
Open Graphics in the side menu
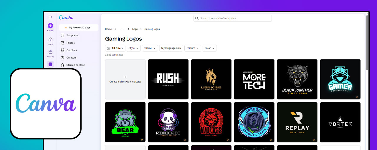coord(72,50)
